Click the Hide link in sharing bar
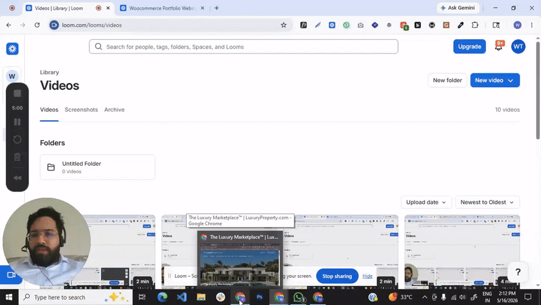 click(x=367, y=276)
